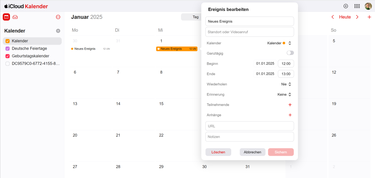375x178 pixels.
Task: Uncheck the Geburtstagskalender checkbox
Action: point(8,56)
